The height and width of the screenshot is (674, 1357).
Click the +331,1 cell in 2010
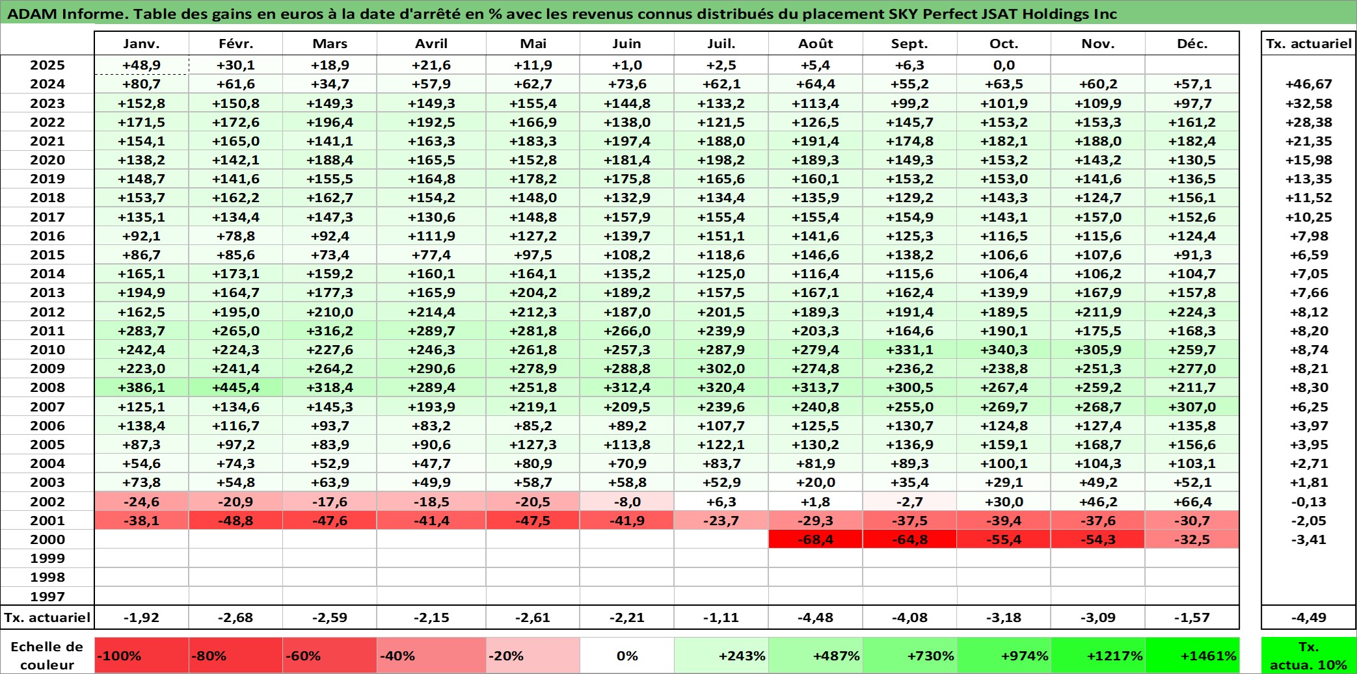click(909, 350)
